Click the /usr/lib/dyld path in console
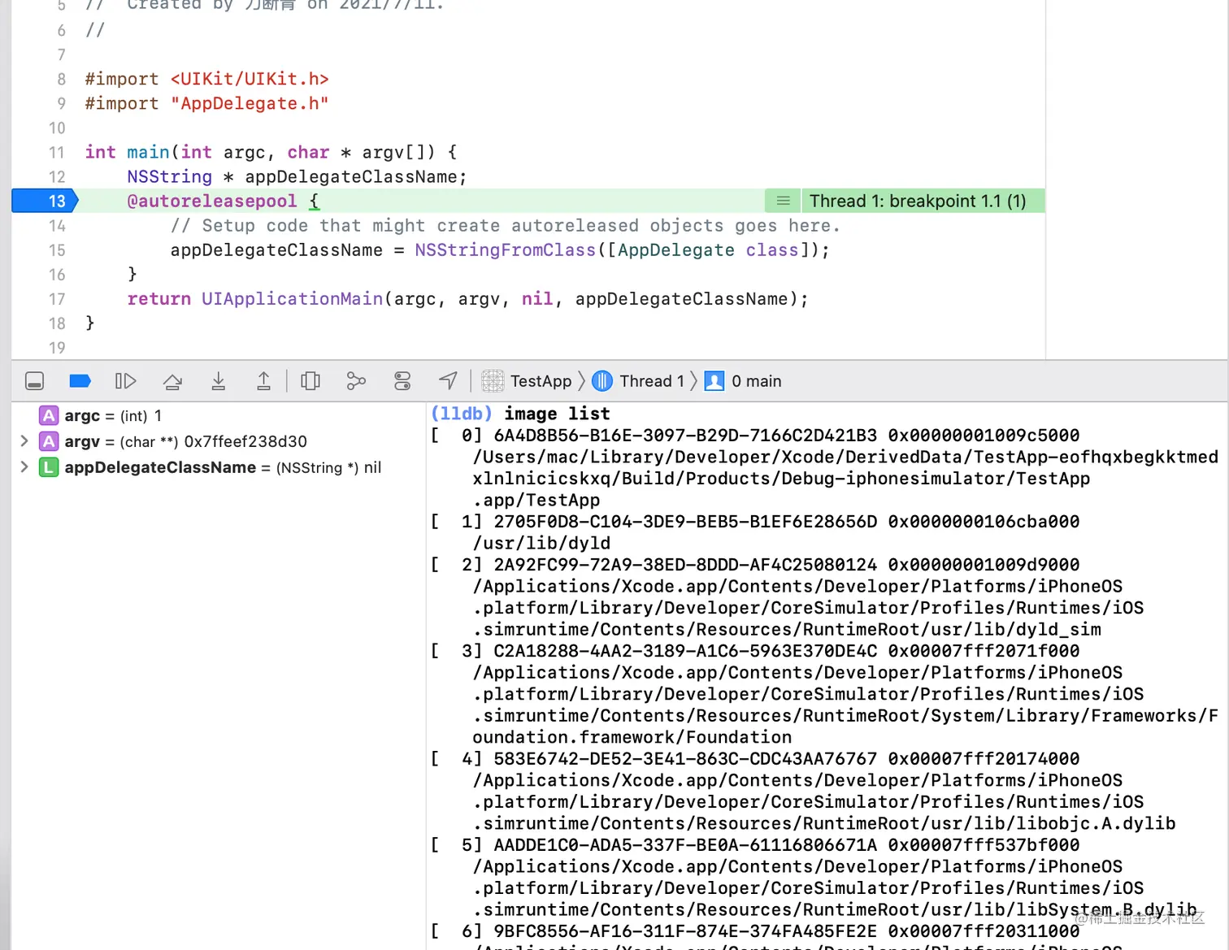The image size is (1229, 950). [x=541, y=543]
